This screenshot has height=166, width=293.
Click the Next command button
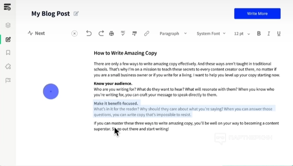pyautogui.click(x=36, y=33)
